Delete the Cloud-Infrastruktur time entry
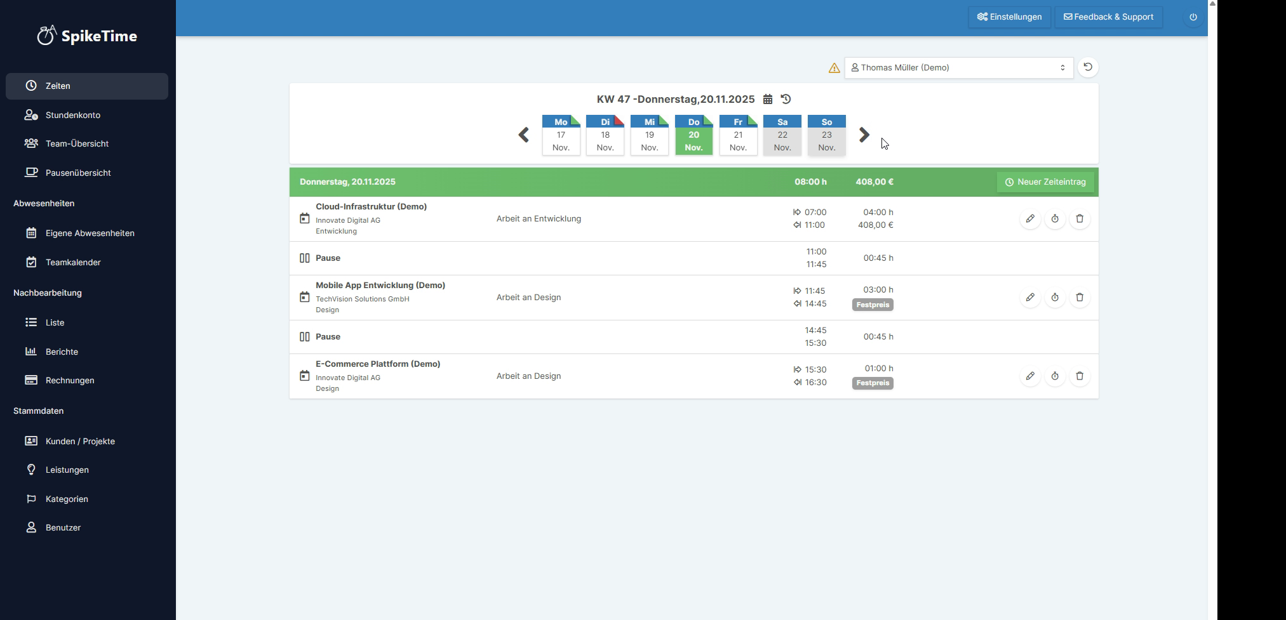This screenshot has height=620, width=1286. click(1080, 219)
